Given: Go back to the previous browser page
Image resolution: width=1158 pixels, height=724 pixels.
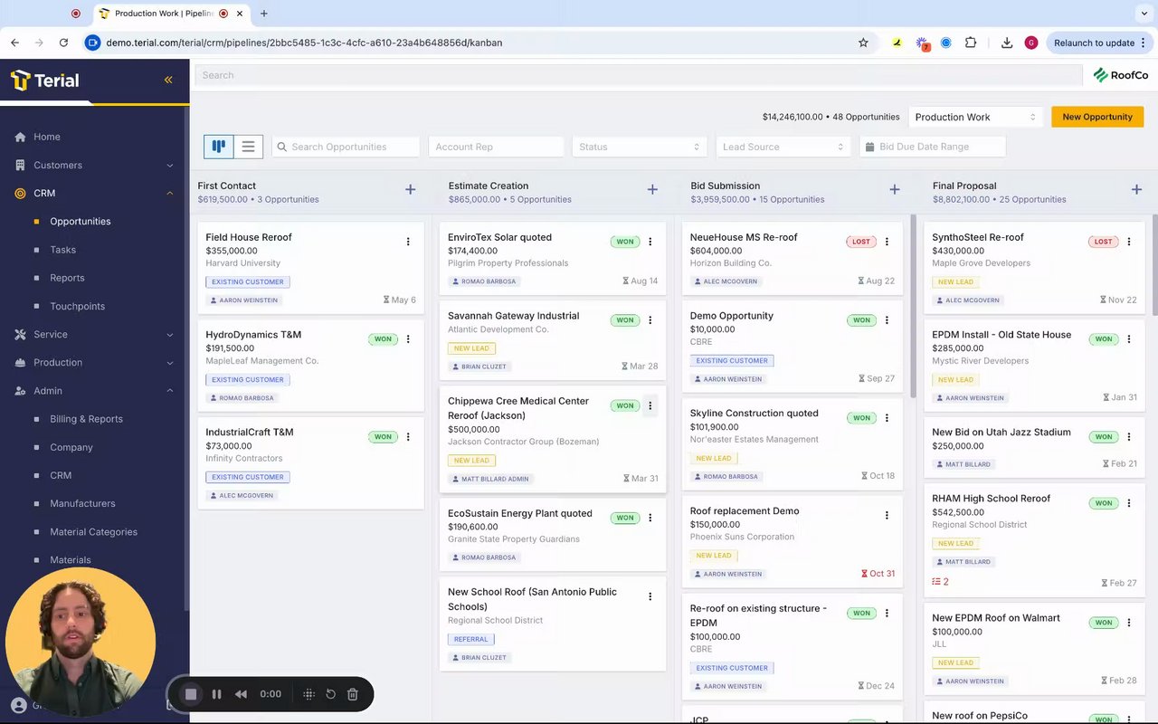Looking at the screenshot, I should click(x=15, y=43).
